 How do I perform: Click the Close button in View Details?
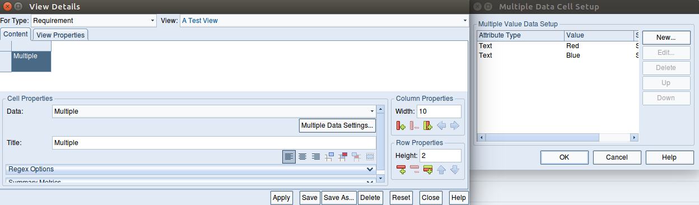tap(431, 198)
